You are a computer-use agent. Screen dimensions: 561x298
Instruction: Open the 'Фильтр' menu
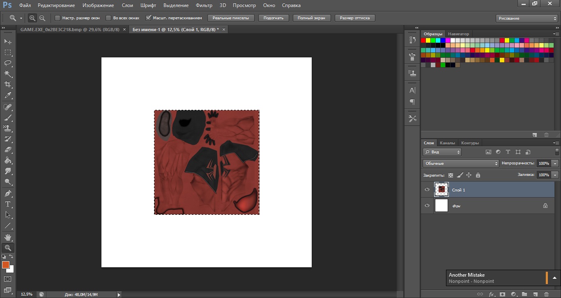(x=204, y=5)
